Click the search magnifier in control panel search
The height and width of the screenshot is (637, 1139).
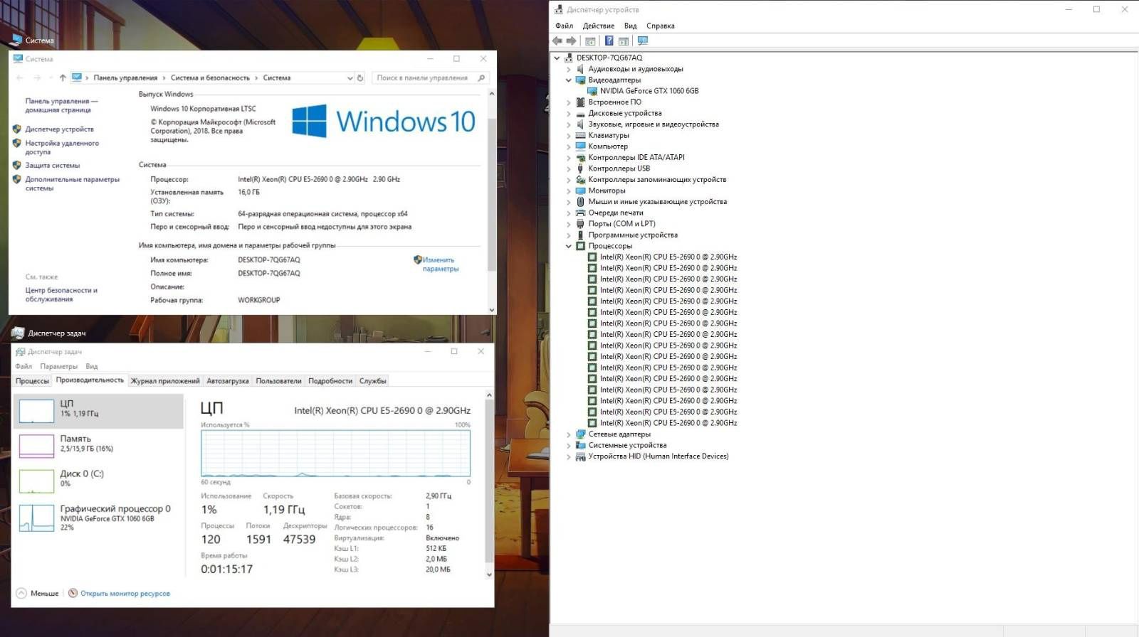pos(481,78)
